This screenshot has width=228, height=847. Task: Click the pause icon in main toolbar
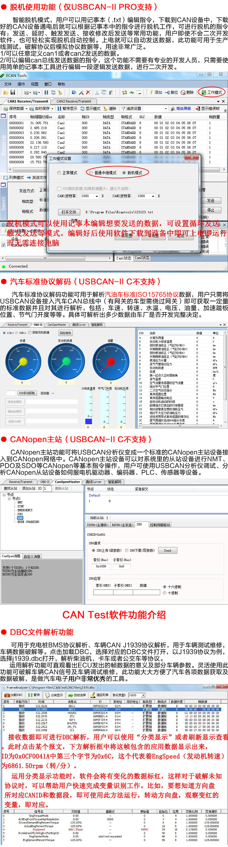(46, 92)
